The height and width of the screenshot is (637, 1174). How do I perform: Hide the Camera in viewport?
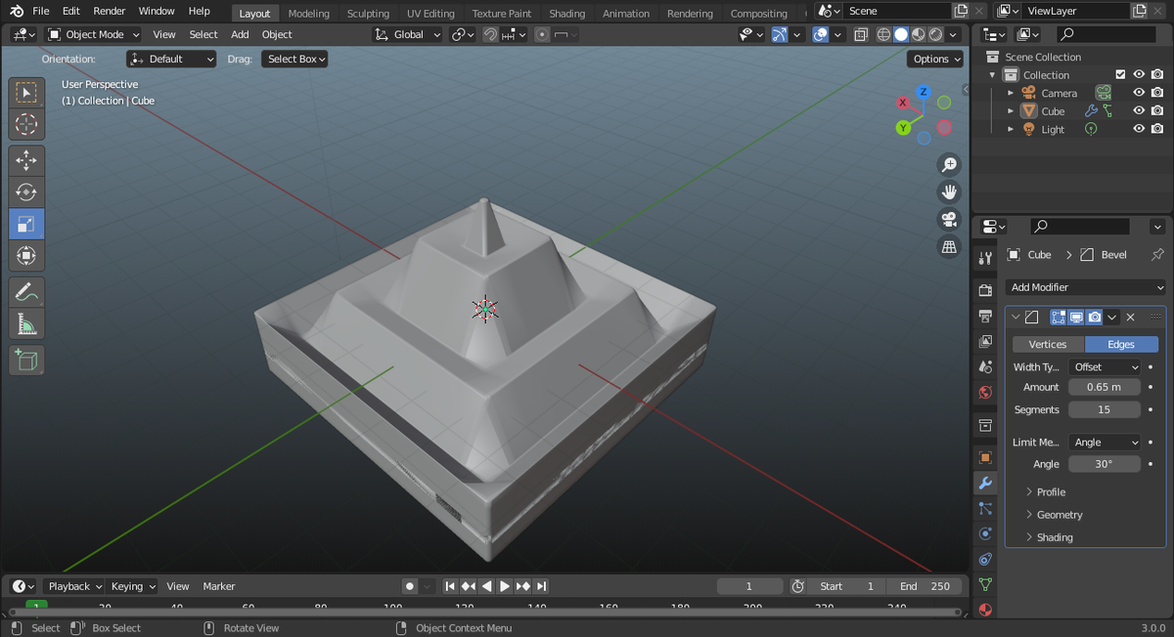pos(1139,93)
